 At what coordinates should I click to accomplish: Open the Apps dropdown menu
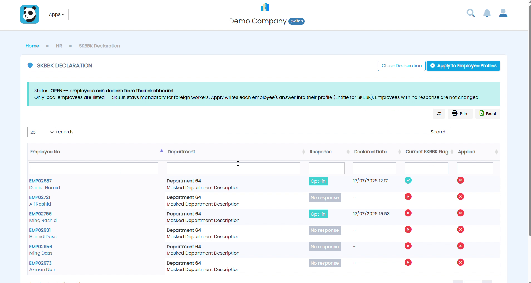tap(56, 14)
